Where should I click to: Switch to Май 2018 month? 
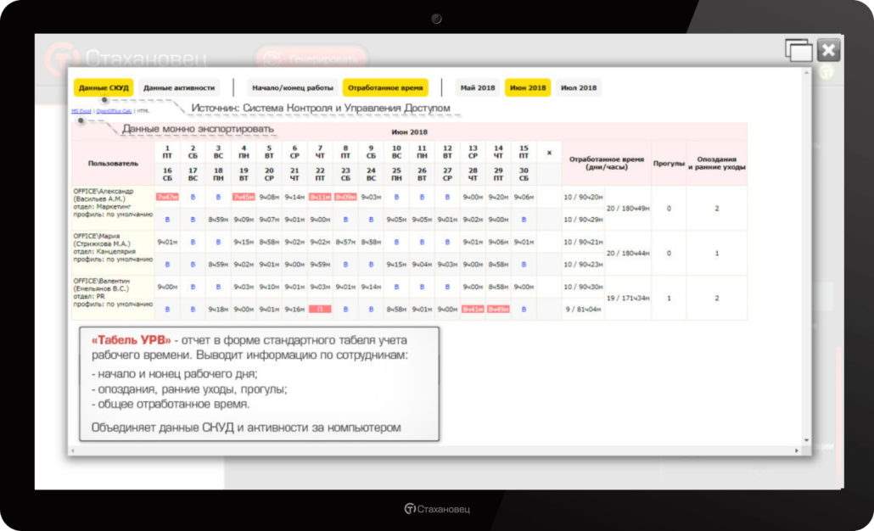(x=477, y=87)
